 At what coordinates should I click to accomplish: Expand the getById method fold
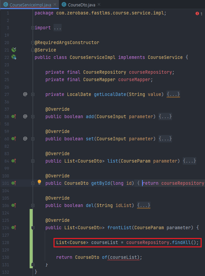coord(33,183)
